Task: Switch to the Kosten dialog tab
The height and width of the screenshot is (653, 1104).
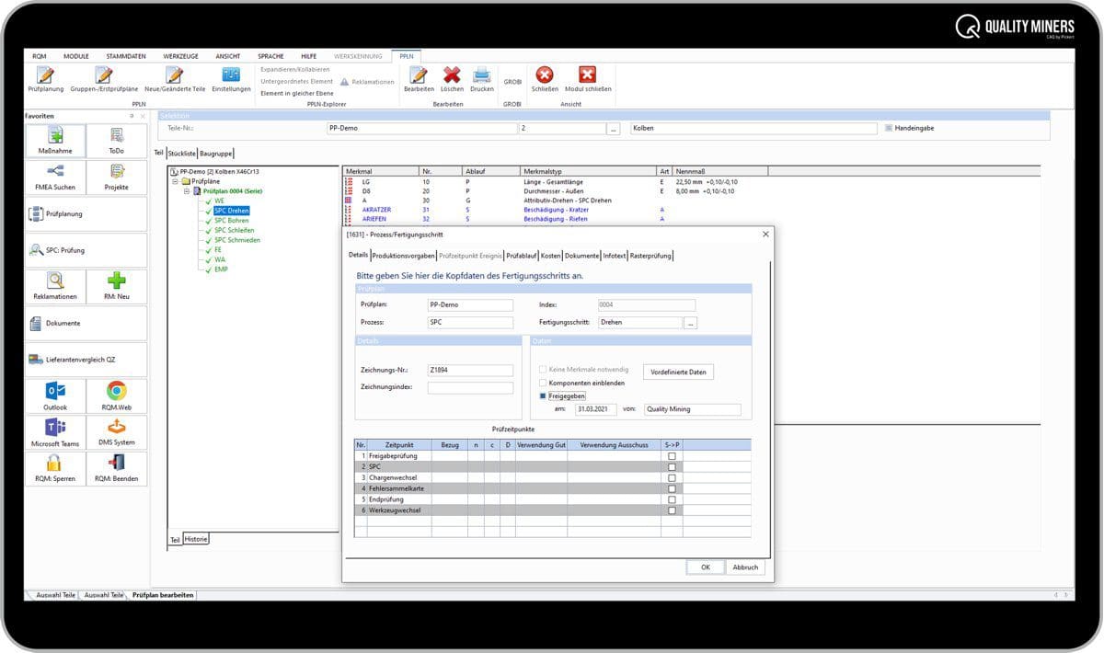Action: 551,256
